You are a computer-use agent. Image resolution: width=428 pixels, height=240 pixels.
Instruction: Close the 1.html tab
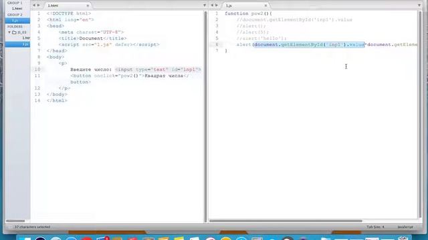click(x=88, y=5)
